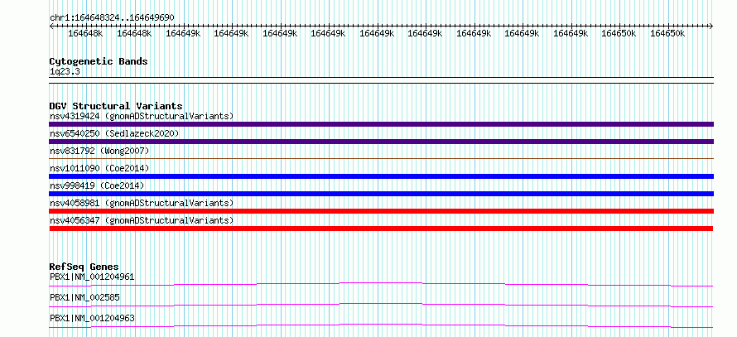The width and height of the screenshot is (737, 337).
Task: Click the nsv831792 (Wong2007) label
Action: point(99,151)
